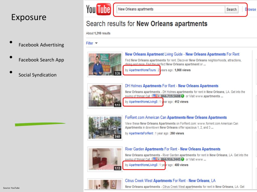Click the '480 views' count
257x192 pixels.
pos(181,165)
